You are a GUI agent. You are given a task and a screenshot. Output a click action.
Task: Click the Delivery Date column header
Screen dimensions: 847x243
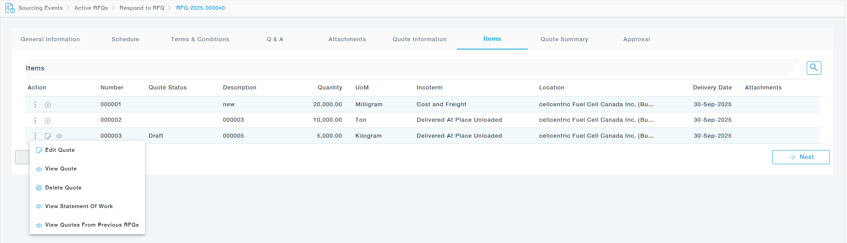tap(712, 88)
